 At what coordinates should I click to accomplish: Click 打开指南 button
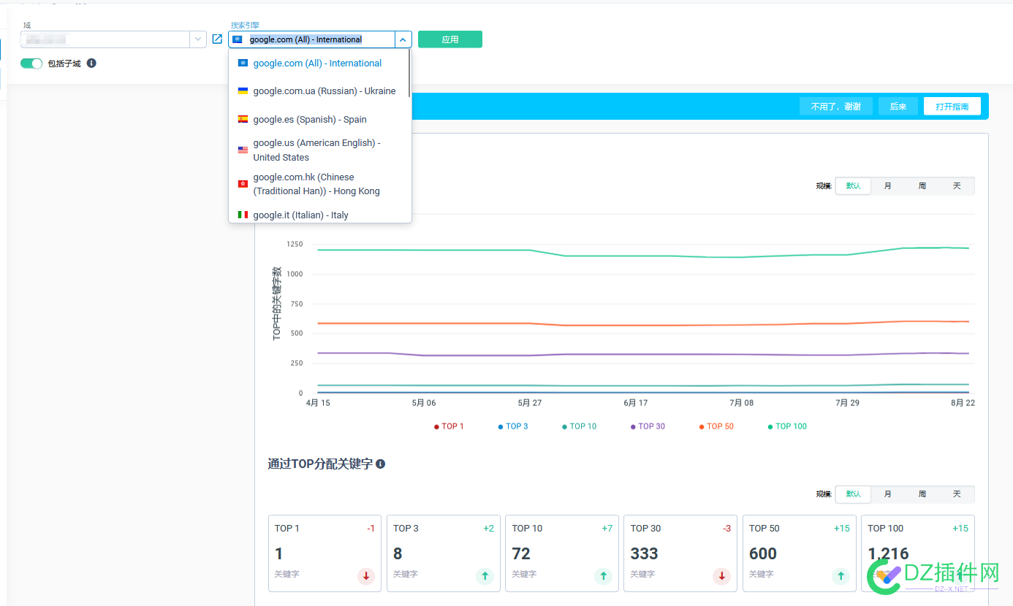[x=952, y=107]
